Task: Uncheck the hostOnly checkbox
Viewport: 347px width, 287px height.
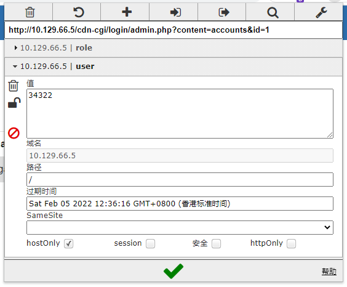Action: tap(69, 244)
